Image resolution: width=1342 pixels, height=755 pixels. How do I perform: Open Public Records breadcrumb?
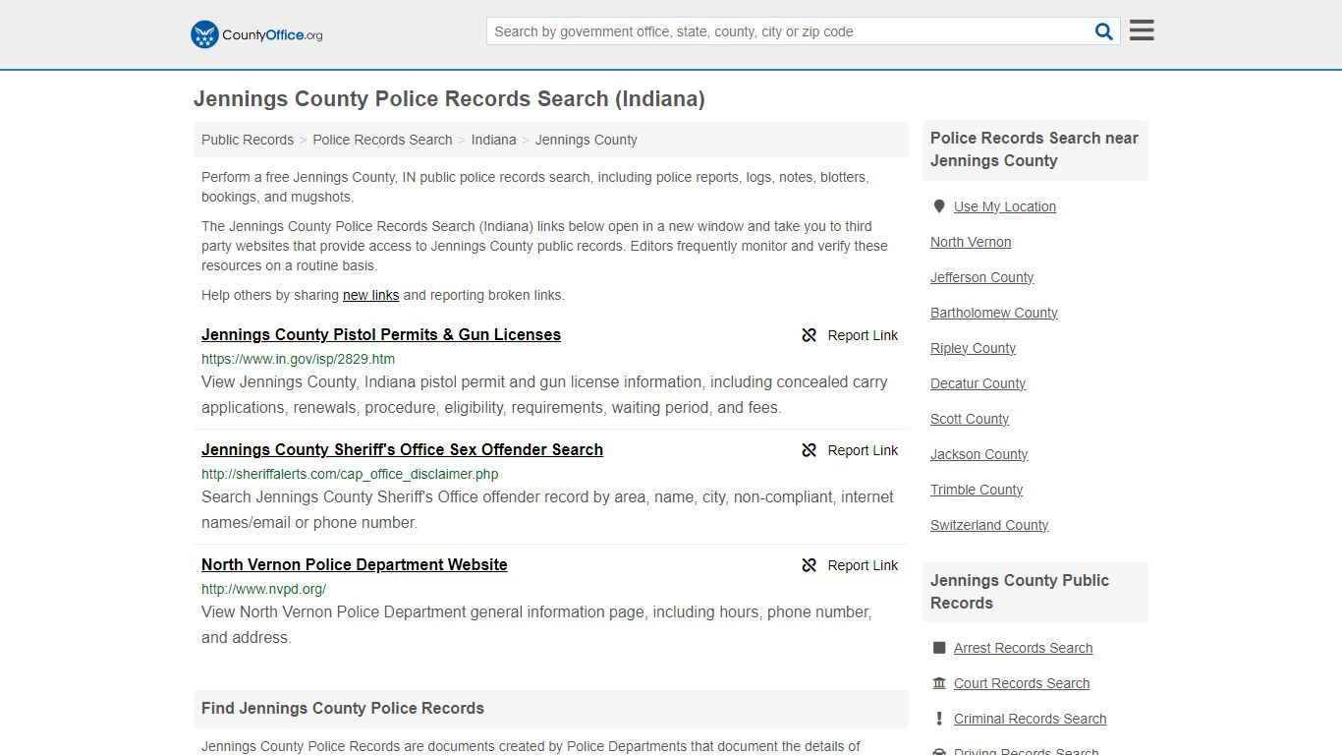248,140
